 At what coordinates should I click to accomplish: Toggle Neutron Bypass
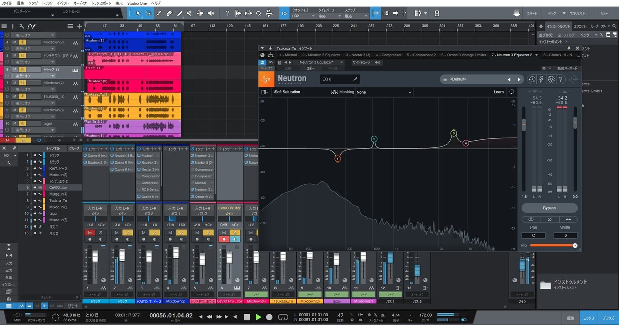(549, 208)
